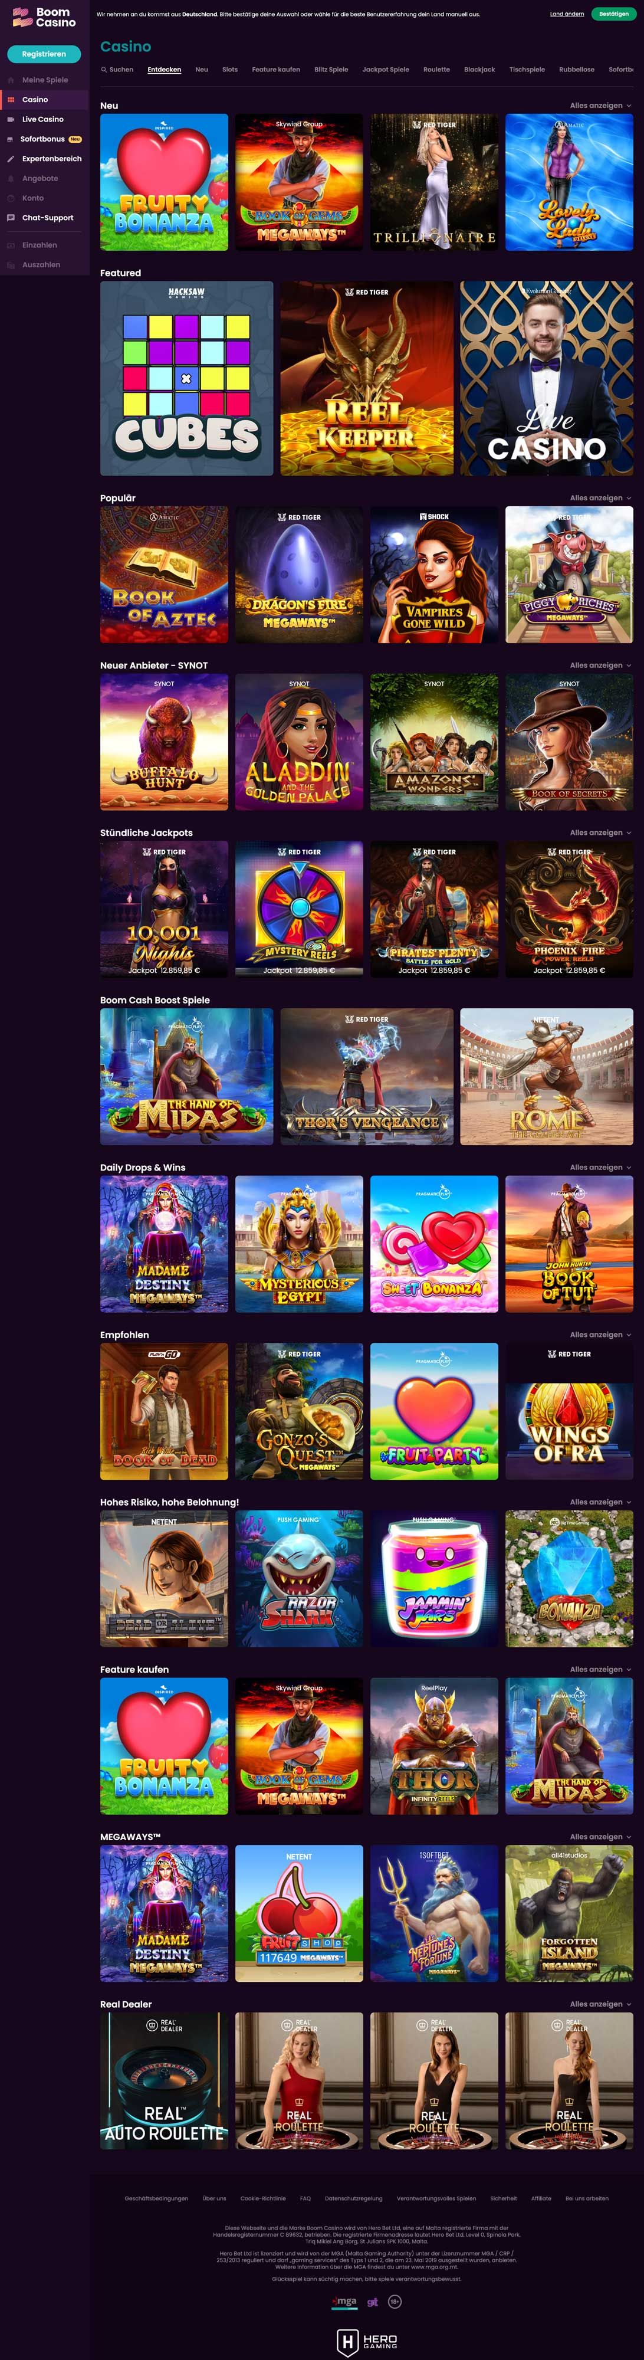Image resolution: width=644 pixels, height=2360 pixels.
Task: Click the Chat-Support sidebar icon
Action: pos(11,218)
